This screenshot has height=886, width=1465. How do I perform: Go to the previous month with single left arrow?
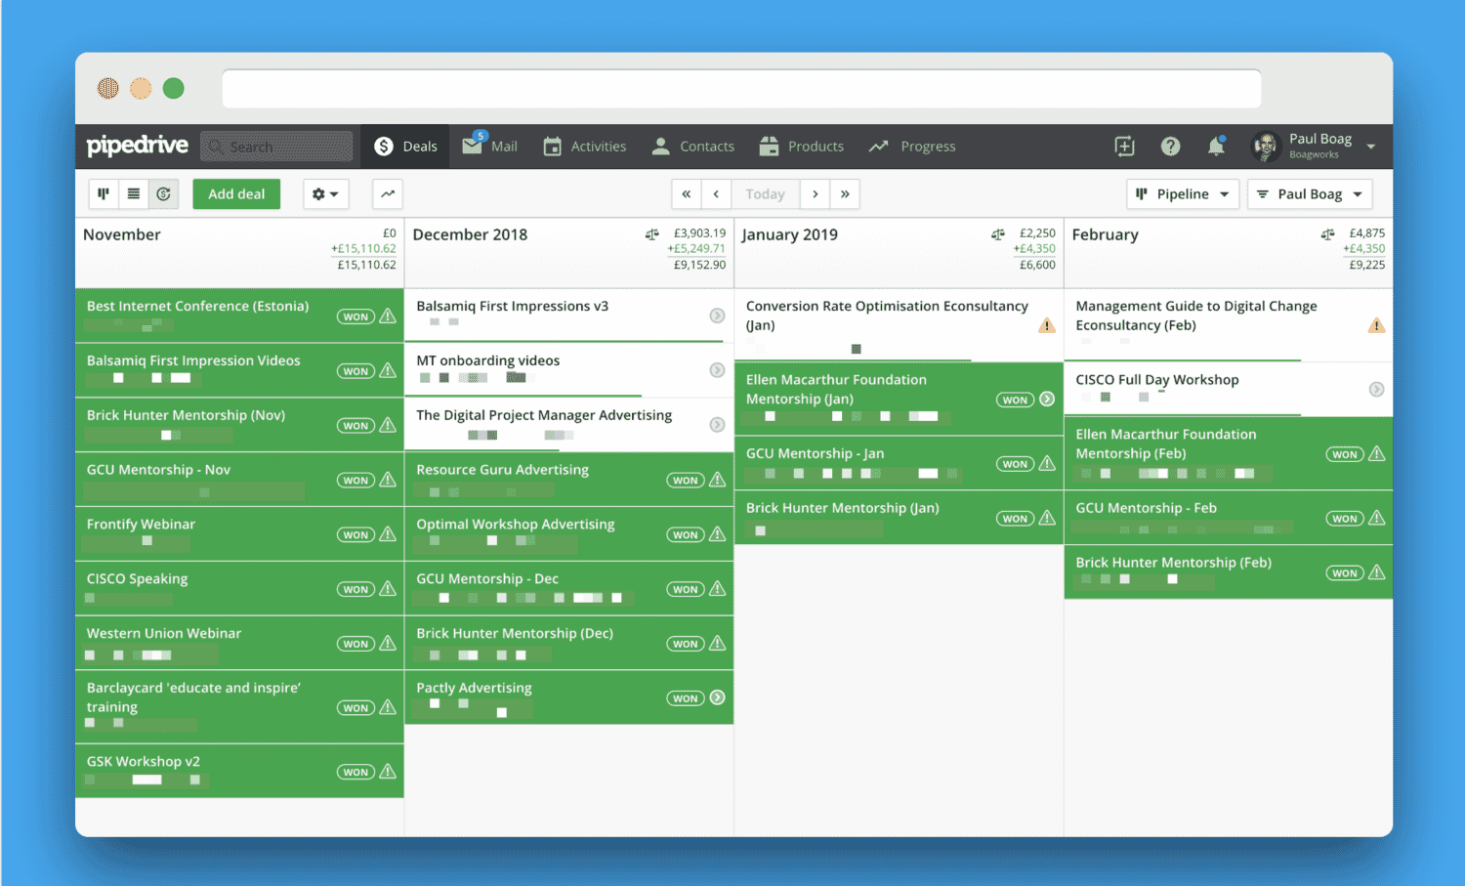tap(716, 194)
